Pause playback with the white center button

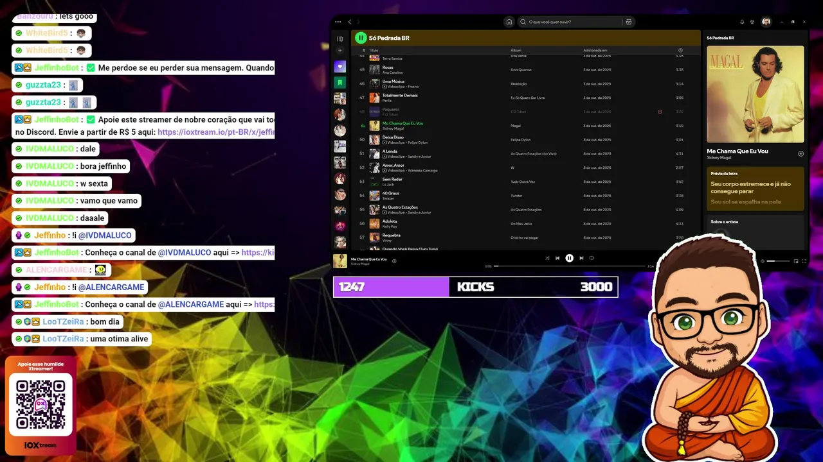569,258
